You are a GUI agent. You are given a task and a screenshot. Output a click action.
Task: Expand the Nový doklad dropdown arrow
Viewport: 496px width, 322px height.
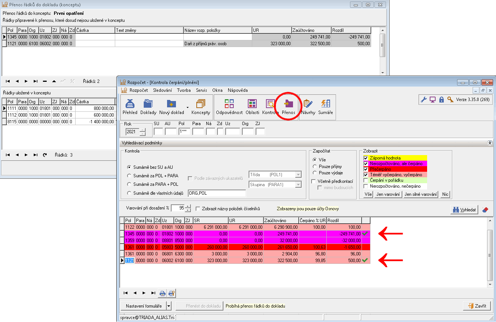pyautogui.click(x=187, y=107)
